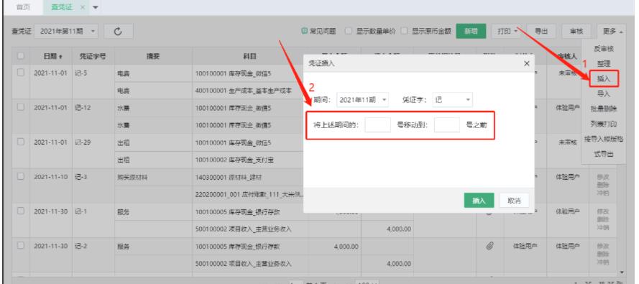The image size is (639, 284).
Task: Click voucher number 记-29
Action: point(83,142)
